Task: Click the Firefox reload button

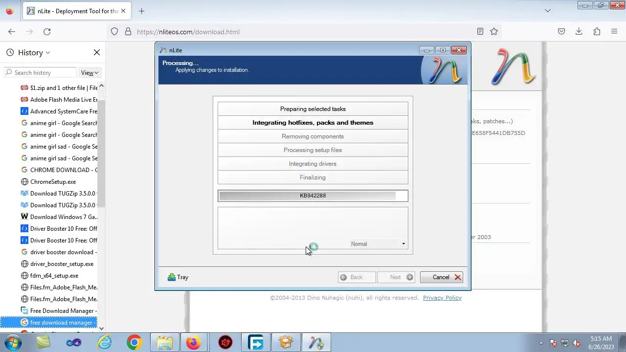Action: (47, 32)
